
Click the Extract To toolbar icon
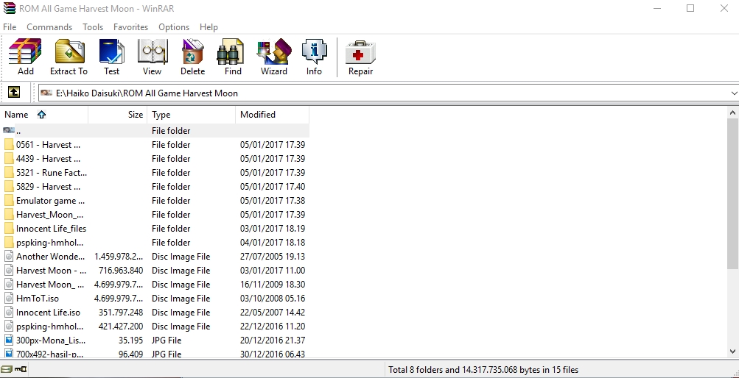click(x=69, y=57)
